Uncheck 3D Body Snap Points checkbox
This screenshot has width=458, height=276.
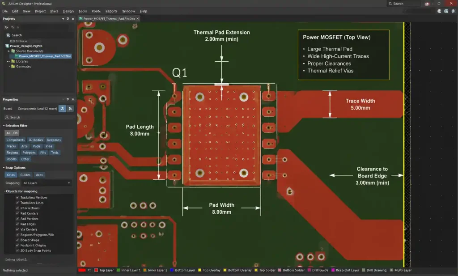[17, 251]
